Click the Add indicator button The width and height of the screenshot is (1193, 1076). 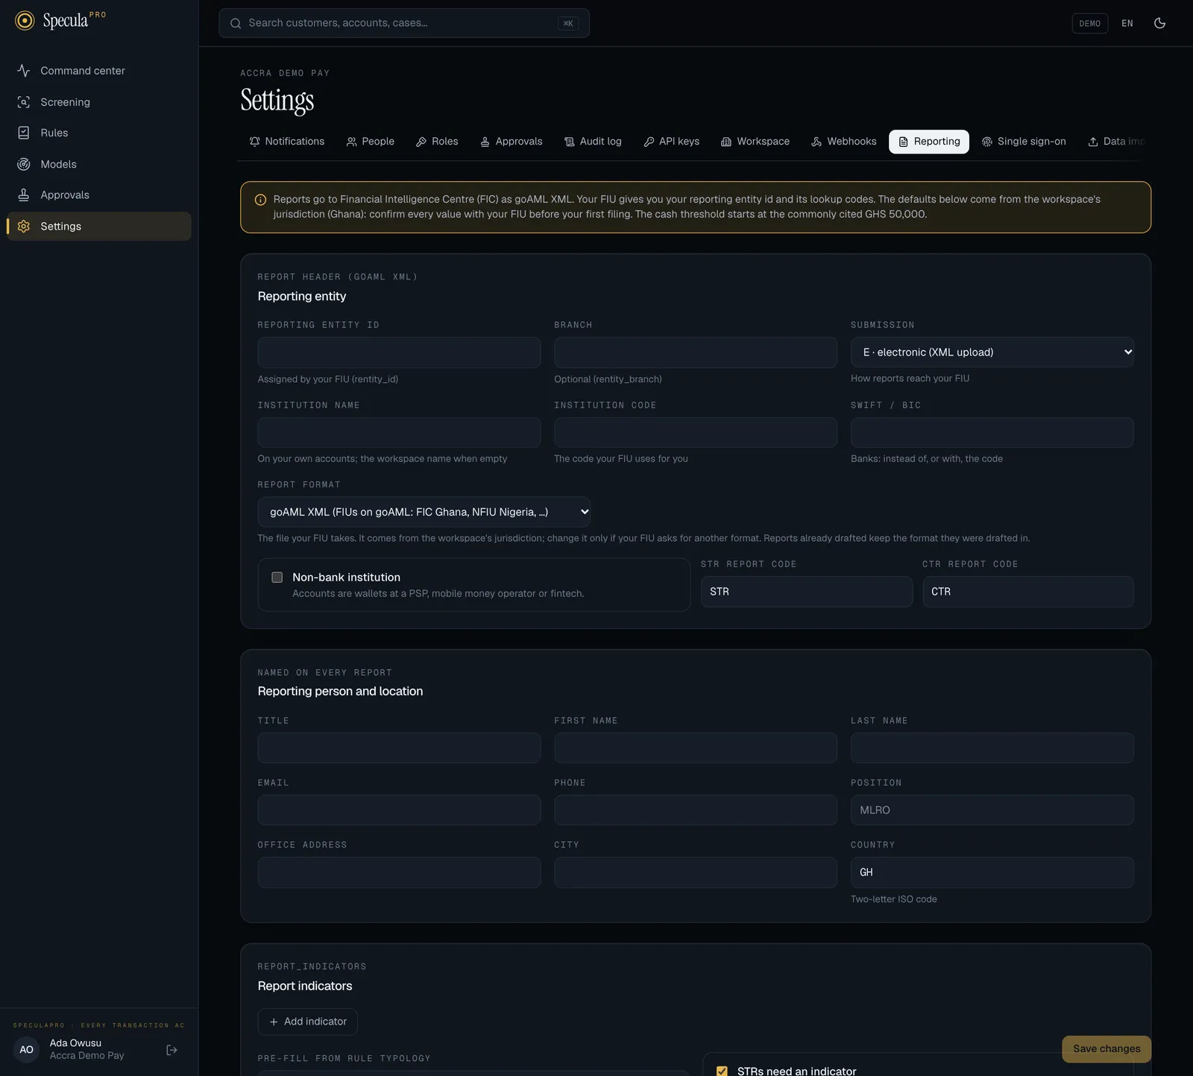(x=308, y=1022)
